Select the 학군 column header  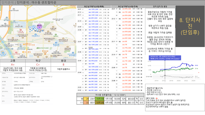(38, 61)
